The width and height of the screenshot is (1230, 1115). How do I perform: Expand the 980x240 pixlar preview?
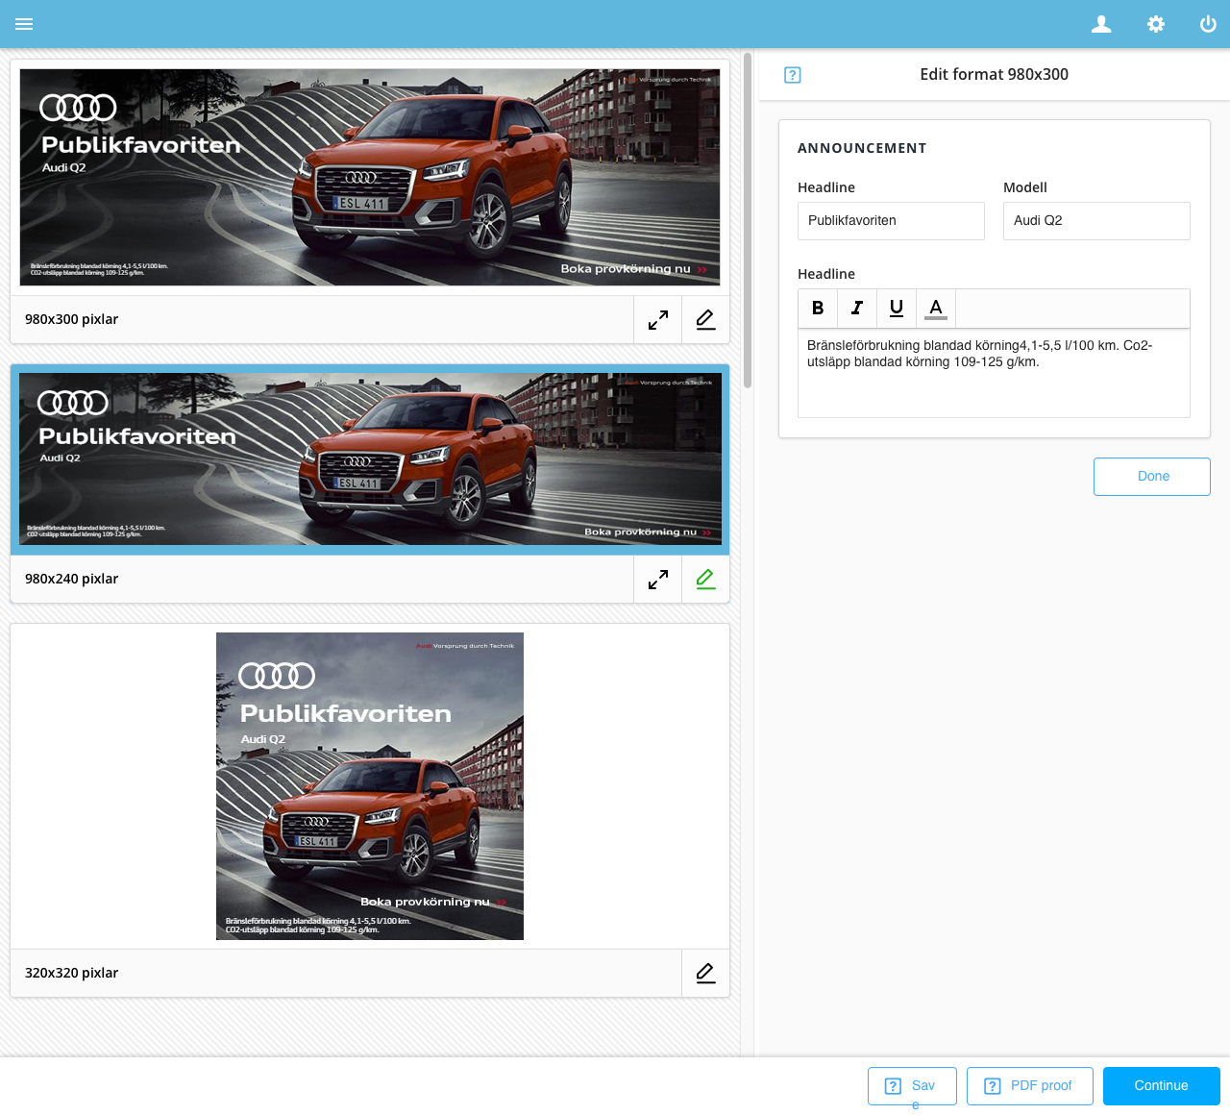tap(658, 580)
